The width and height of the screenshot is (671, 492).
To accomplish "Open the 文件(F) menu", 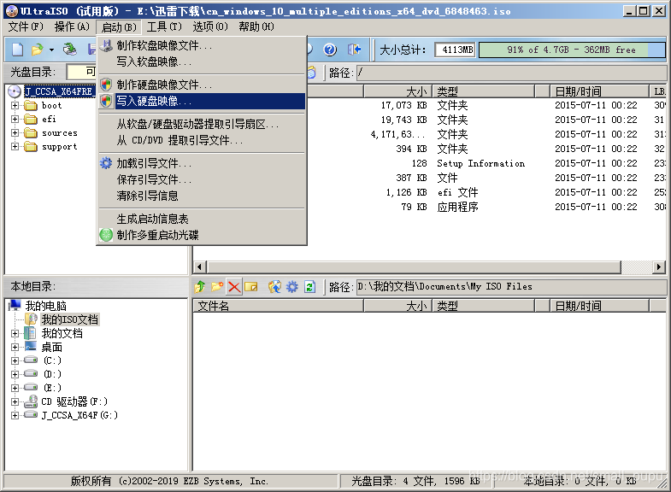I will (x=26, y=27).
